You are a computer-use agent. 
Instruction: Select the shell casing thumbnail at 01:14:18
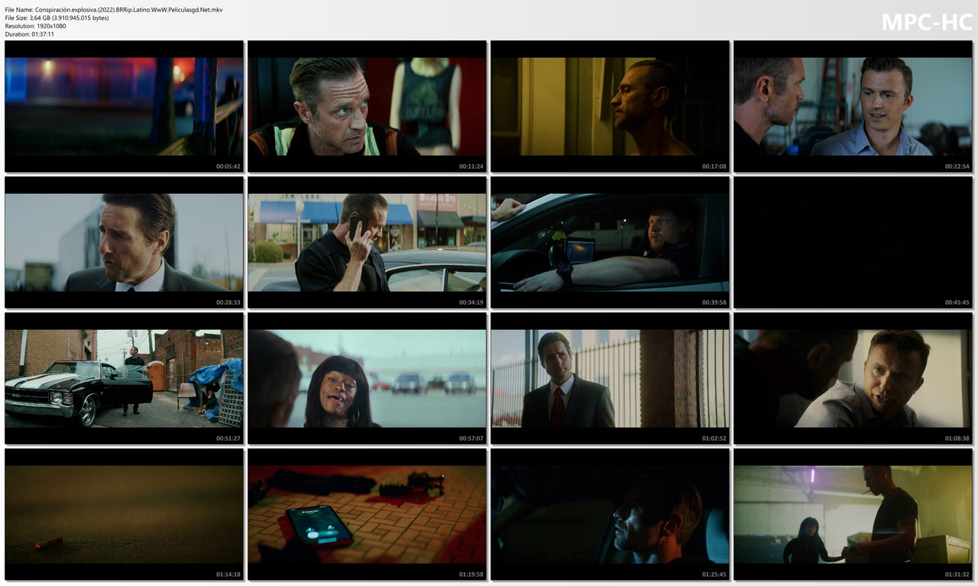click(124, 514)
